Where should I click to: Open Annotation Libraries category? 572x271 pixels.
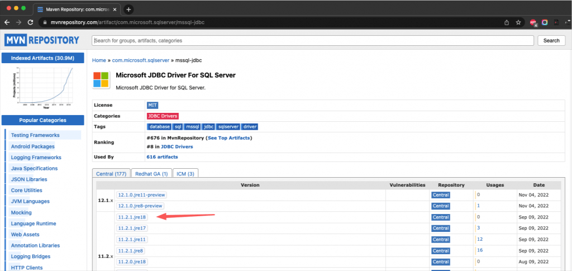pos(35,245)
